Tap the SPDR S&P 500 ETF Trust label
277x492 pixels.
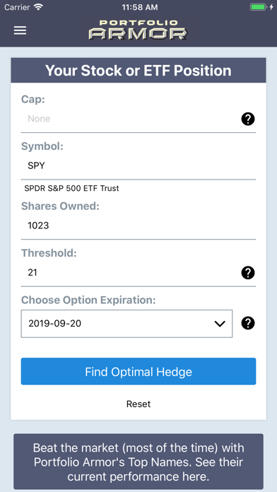pos(71,189)
